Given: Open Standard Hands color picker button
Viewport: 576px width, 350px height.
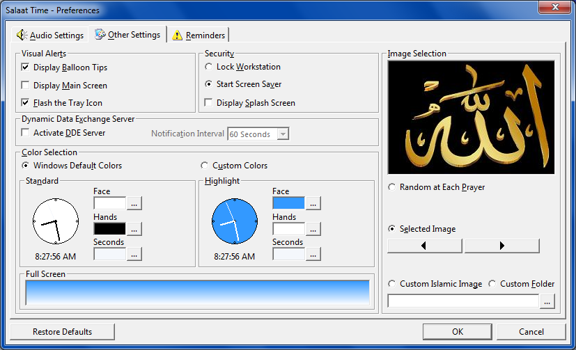Looking at the screenshot, I should (x=134, y=229).
